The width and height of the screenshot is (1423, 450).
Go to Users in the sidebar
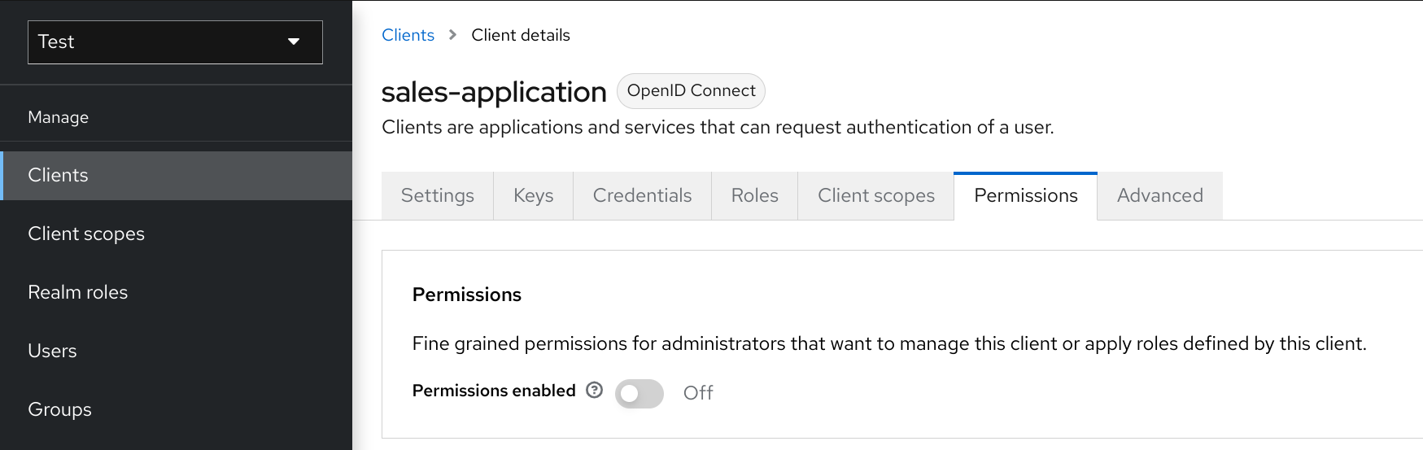(52, 352)
